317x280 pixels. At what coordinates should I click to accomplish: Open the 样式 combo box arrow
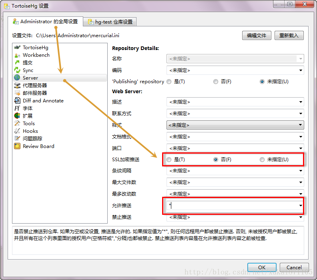point(301,125)
